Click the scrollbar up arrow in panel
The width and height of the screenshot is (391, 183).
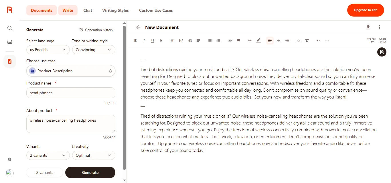click(x=124, y=23)
